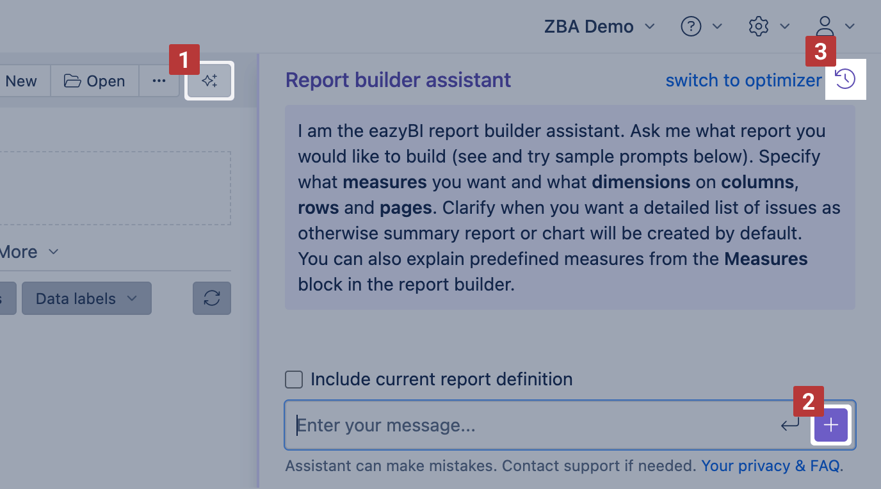Click the switch to optimizer link
The width and height of the screenshot is (881, 489).
[743, 81]
